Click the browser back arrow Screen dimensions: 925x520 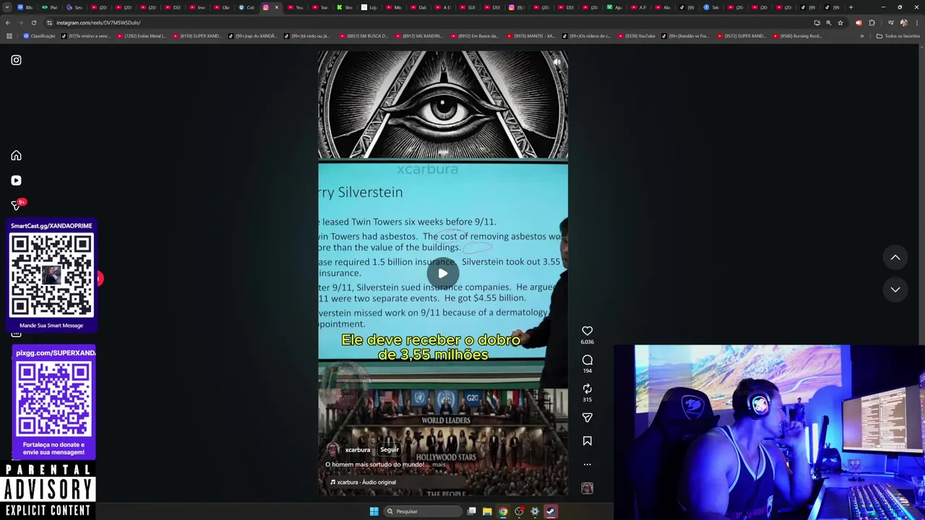(x=8, y=22)
